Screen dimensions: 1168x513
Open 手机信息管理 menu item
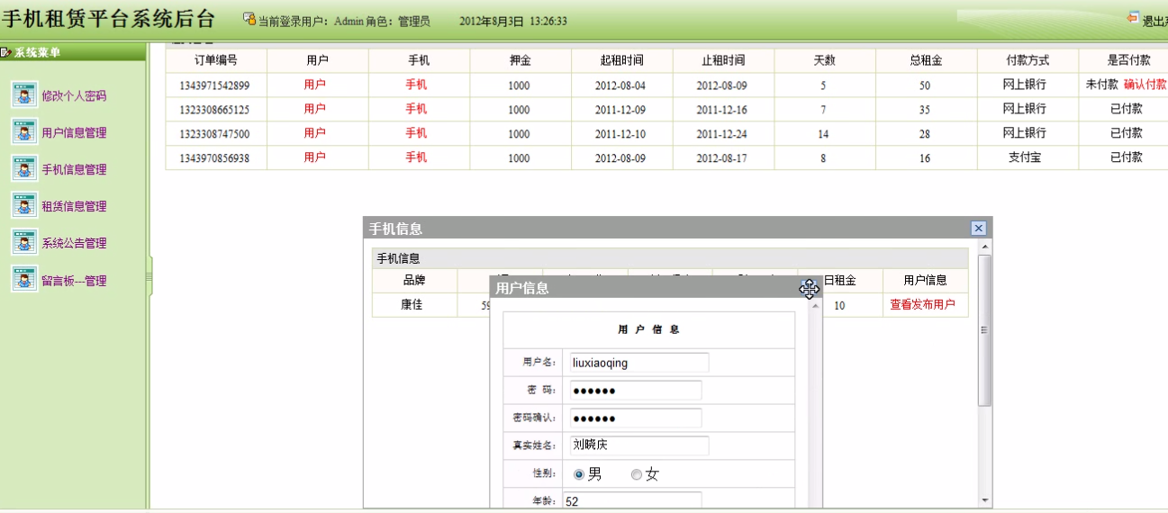coord(74,169)
